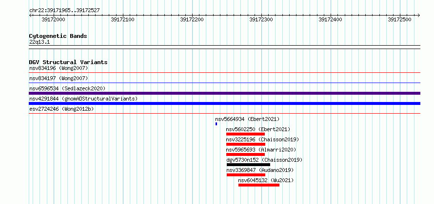Click the DGV Structural Variants track title
This screenshot has height=204, width=434.
(68, 62)
